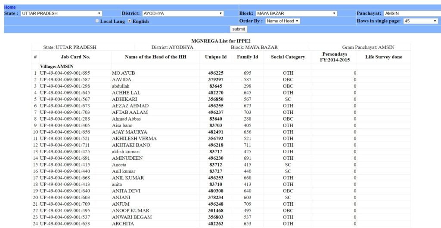Click job card UP-49-004-069-001/703
441x228 pixels.
(65, 112)
